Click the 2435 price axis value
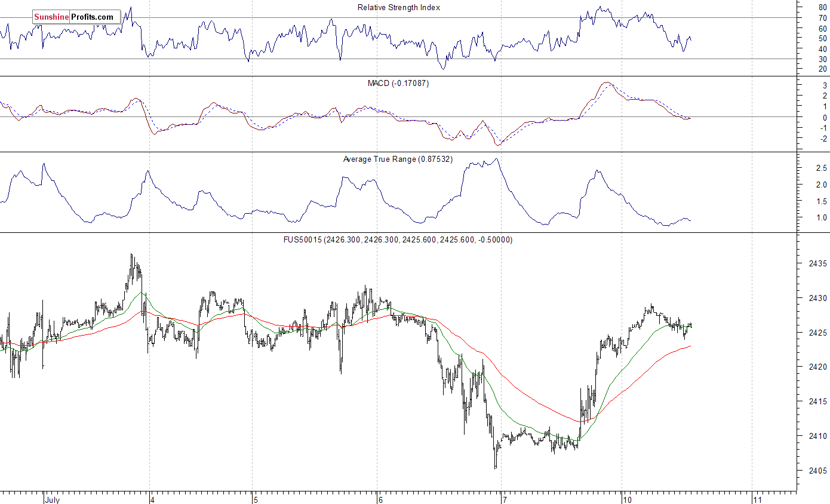 817,263
